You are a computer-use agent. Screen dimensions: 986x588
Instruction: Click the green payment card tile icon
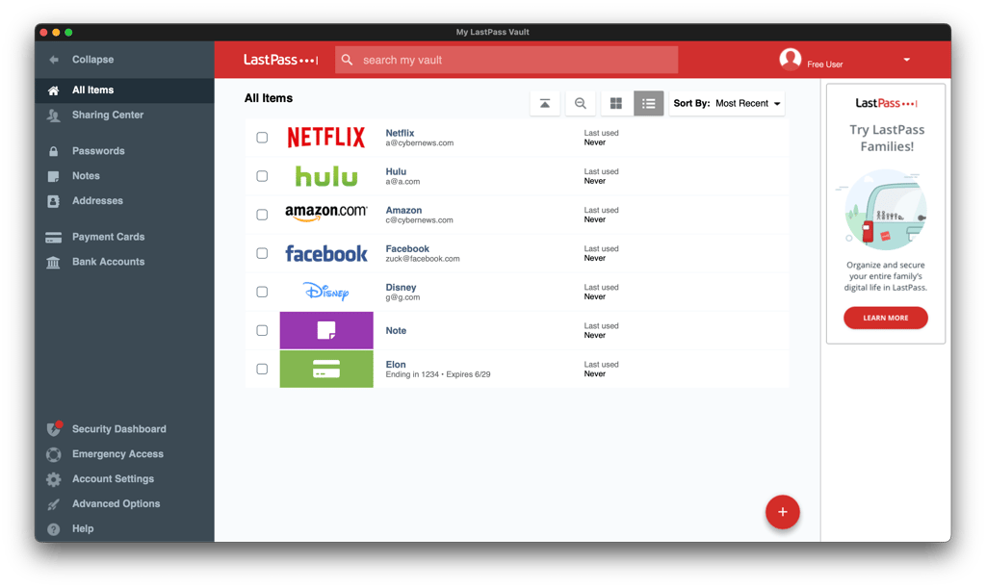coord(326,370)
